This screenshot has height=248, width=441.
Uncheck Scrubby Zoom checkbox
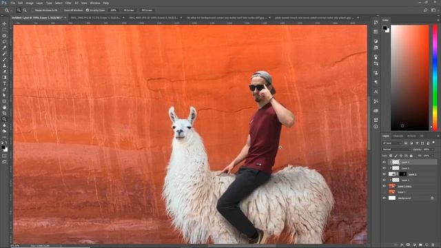point(88,10)
